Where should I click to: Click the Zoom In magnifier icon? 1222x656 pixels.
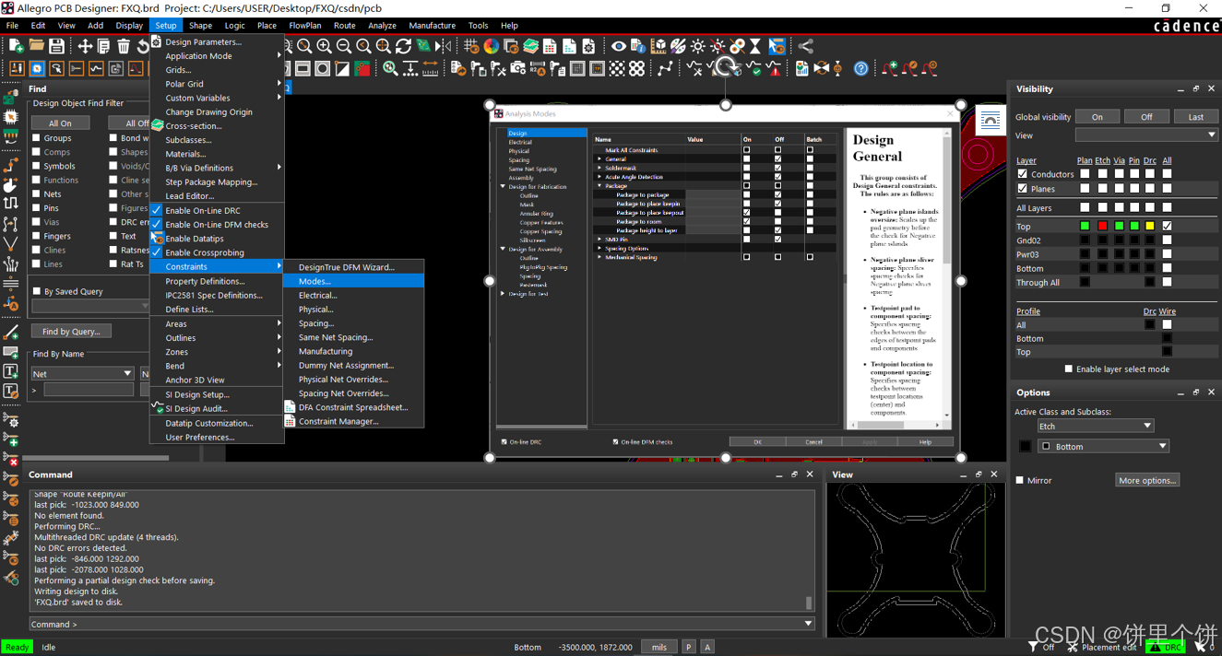[325, 46]
